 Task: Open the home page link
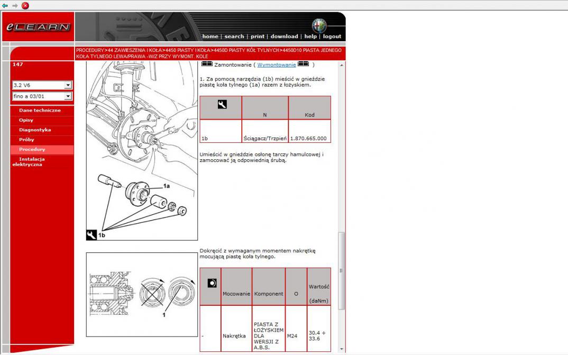[x=210, y=36]
